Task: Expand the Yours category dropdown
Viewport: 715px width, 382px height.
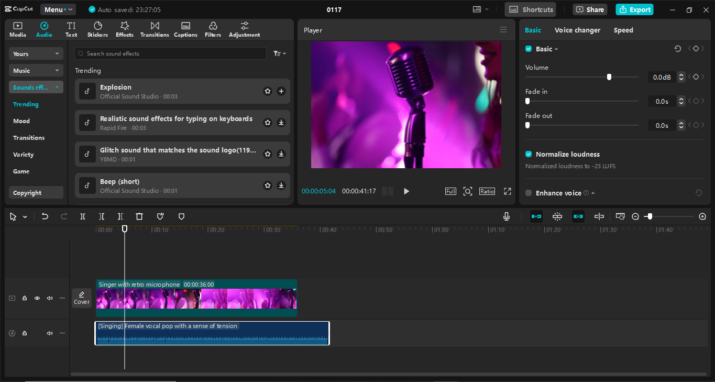Action: pyautogui.click(x=36, y=54)
